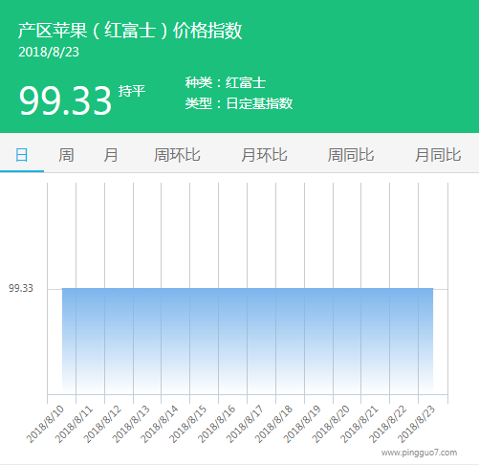Show the 周环比 comparison tab
Screen dimensions: 479x465
coord(177,155)
